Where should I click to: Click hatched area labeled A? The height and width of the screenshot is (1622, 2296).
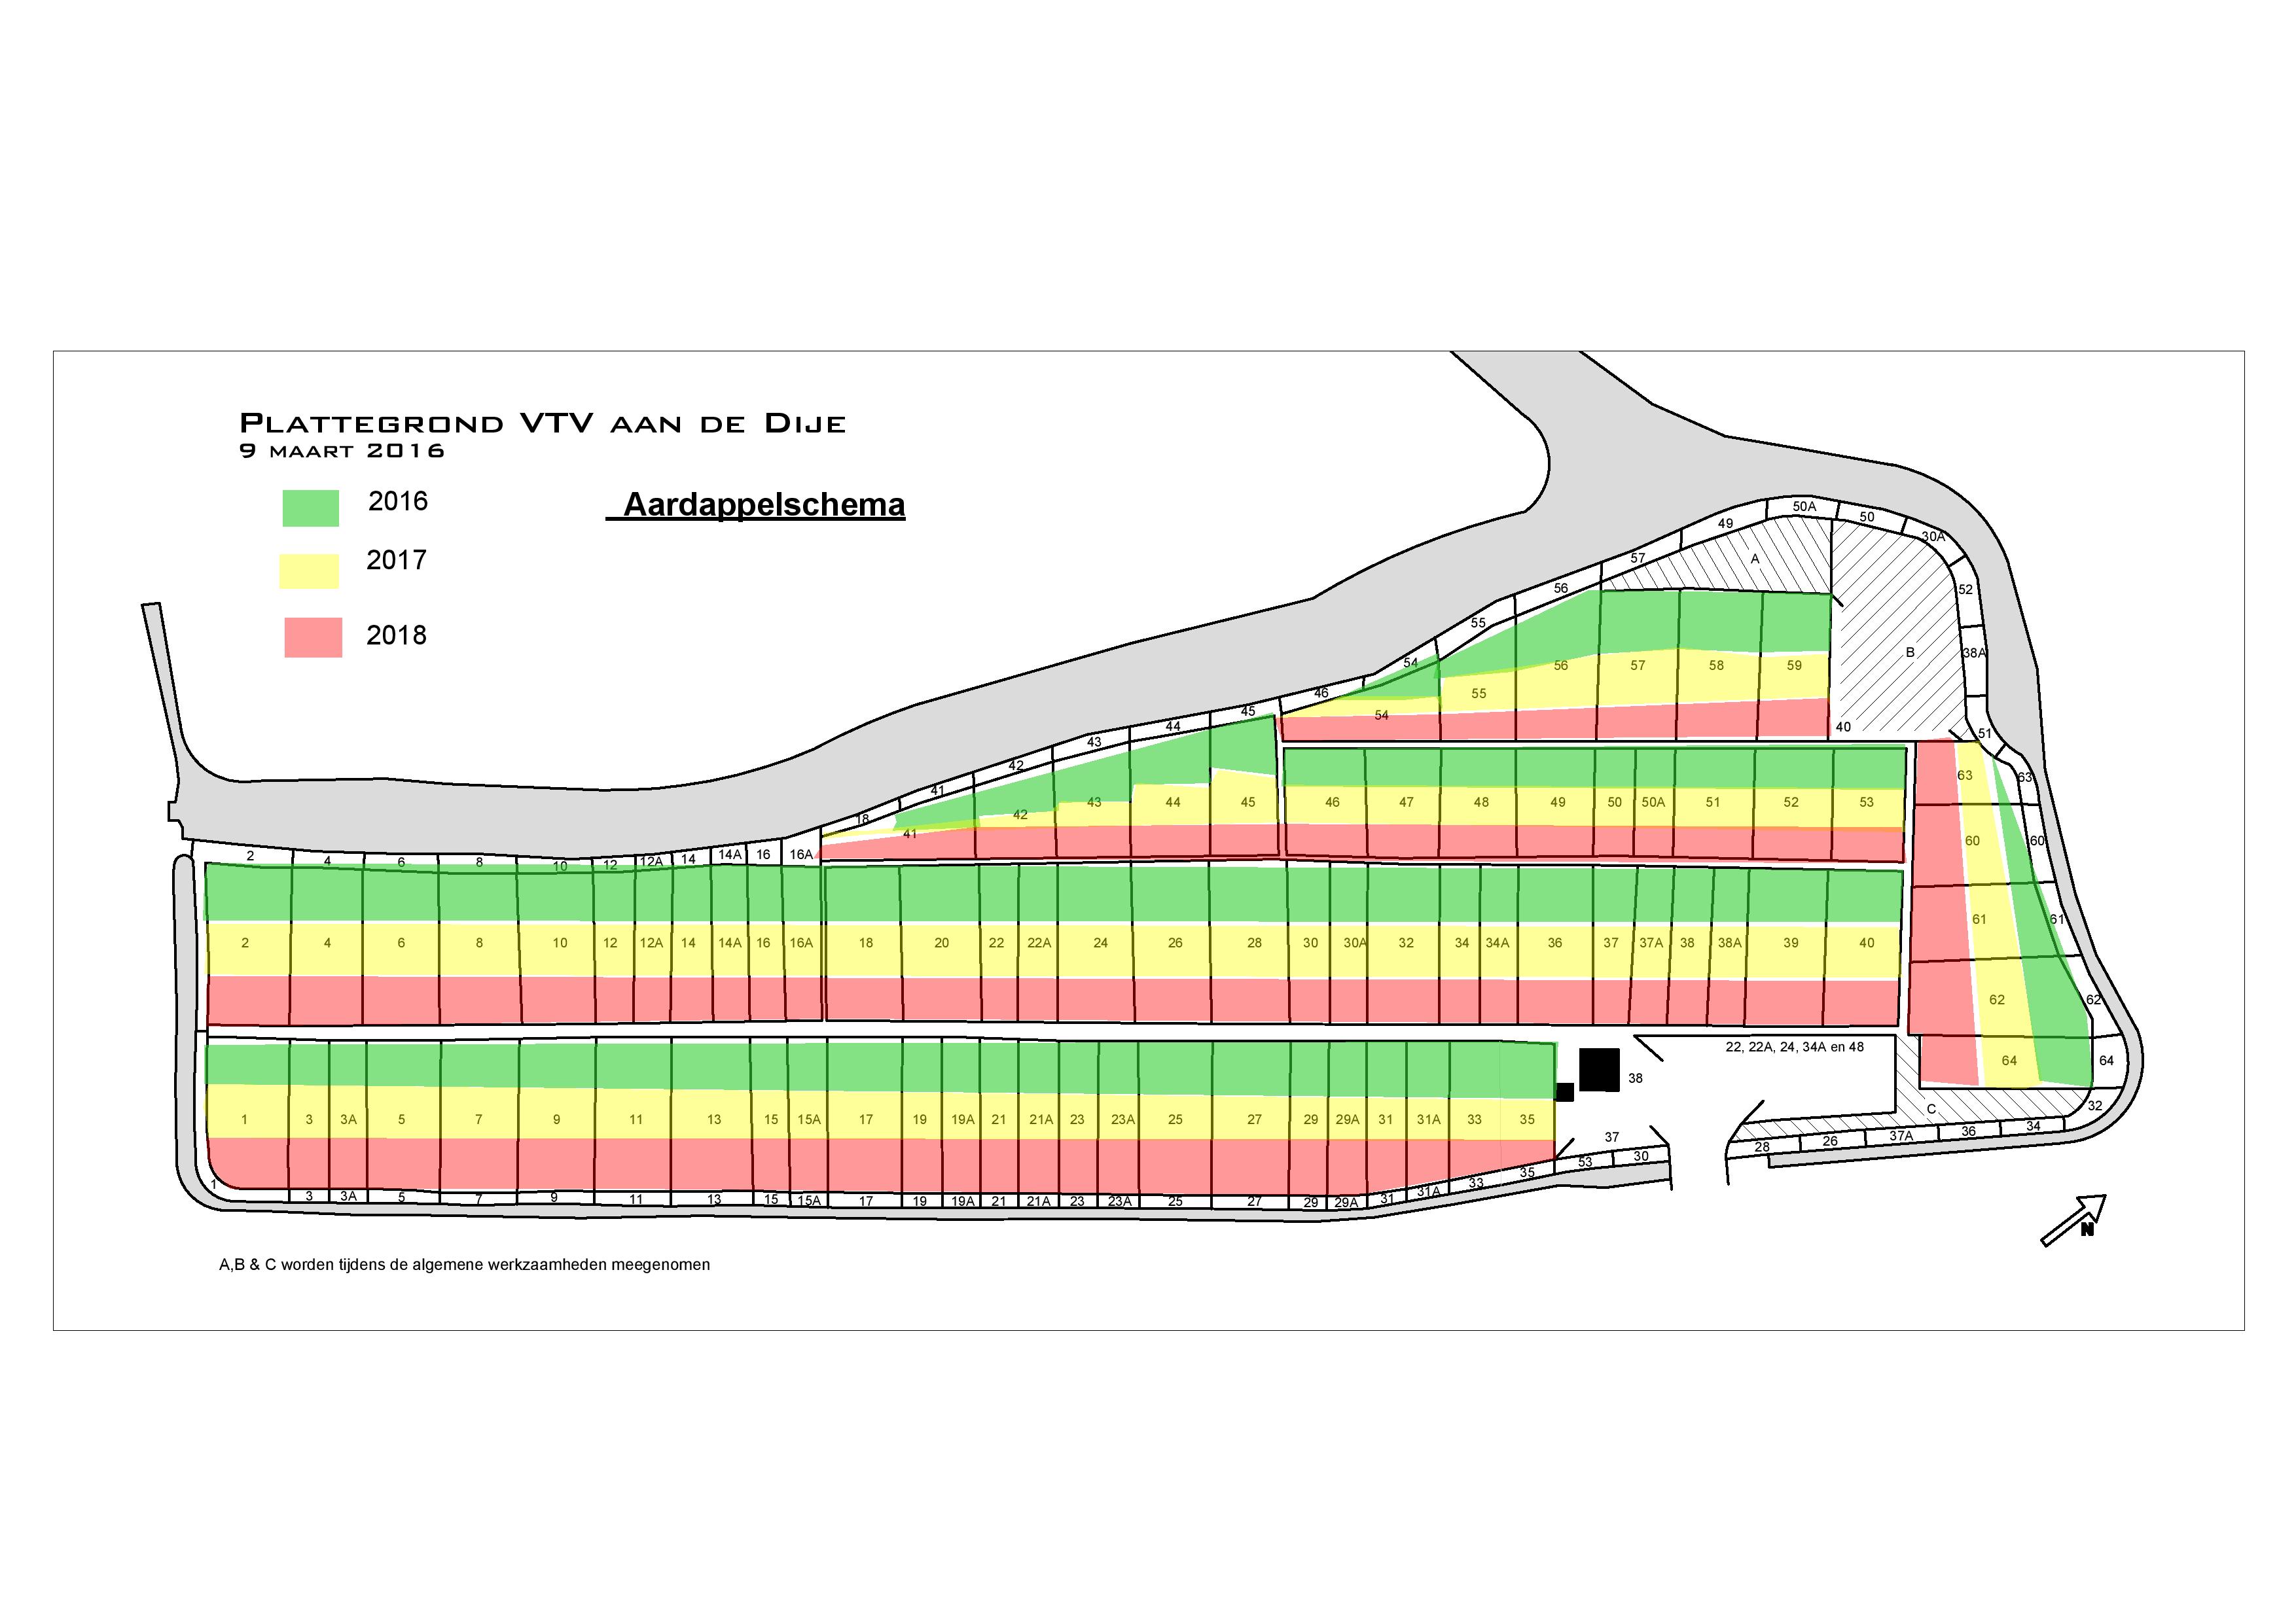pyautogui.click(x=1754, y=559)
